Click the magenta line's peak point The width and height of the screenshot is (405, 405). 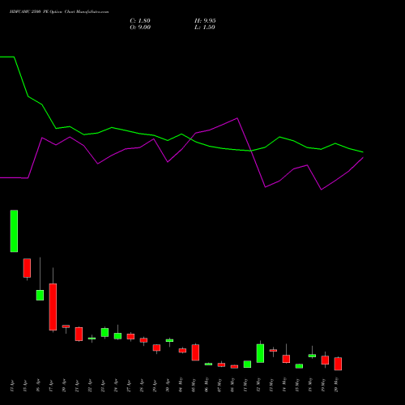237,118
